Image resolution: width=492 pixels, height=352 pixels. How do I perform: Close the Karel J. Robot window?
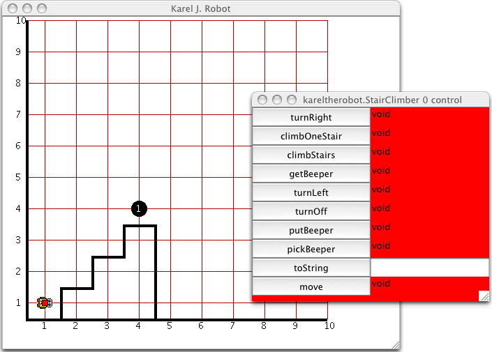coord(13,8)
